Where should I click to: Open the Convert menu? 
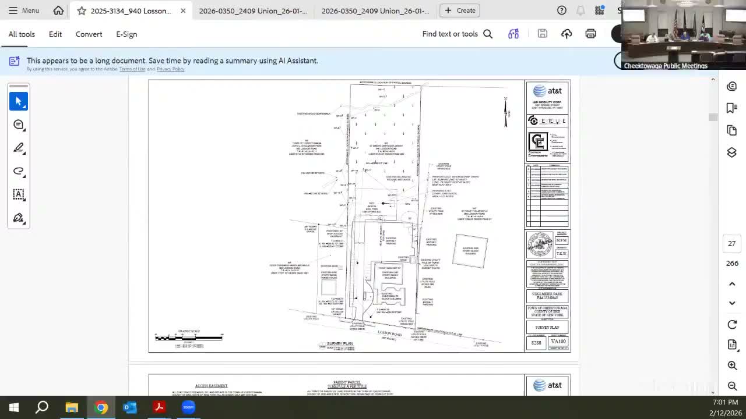[89, 34]
